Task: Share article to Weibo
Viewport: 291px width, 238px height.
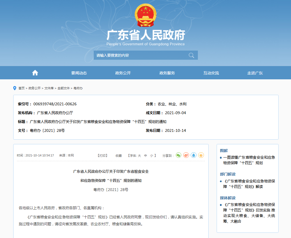Action: [x=186, y=155]
